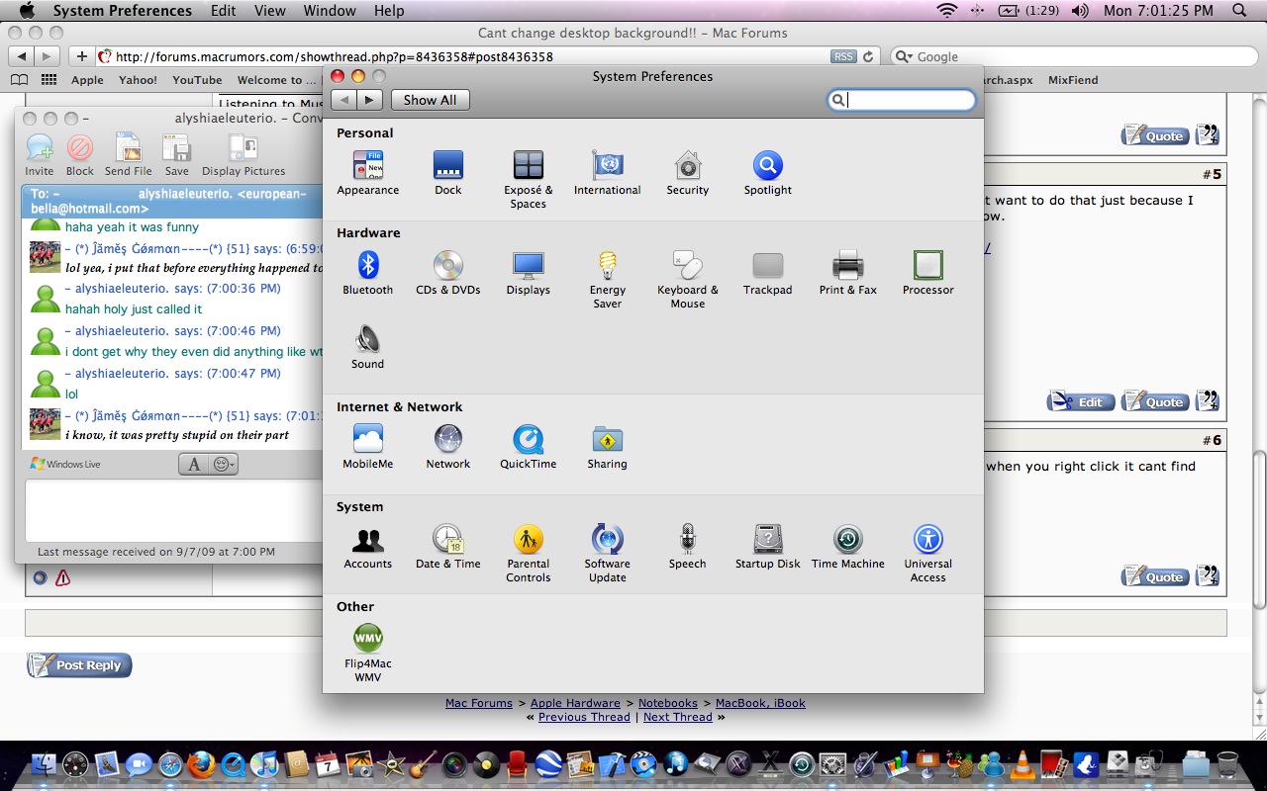Open the chat font formatting button
The image size is (1267, 791).
(x=194, y=464)
